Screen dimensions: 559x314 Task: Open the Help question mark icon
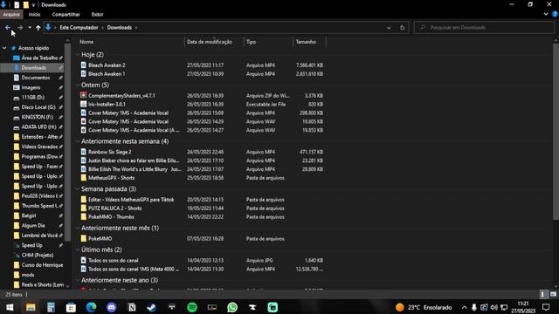555,14
